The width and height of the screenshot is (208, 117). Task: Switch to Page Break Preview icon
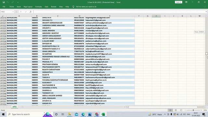point(181,110)
